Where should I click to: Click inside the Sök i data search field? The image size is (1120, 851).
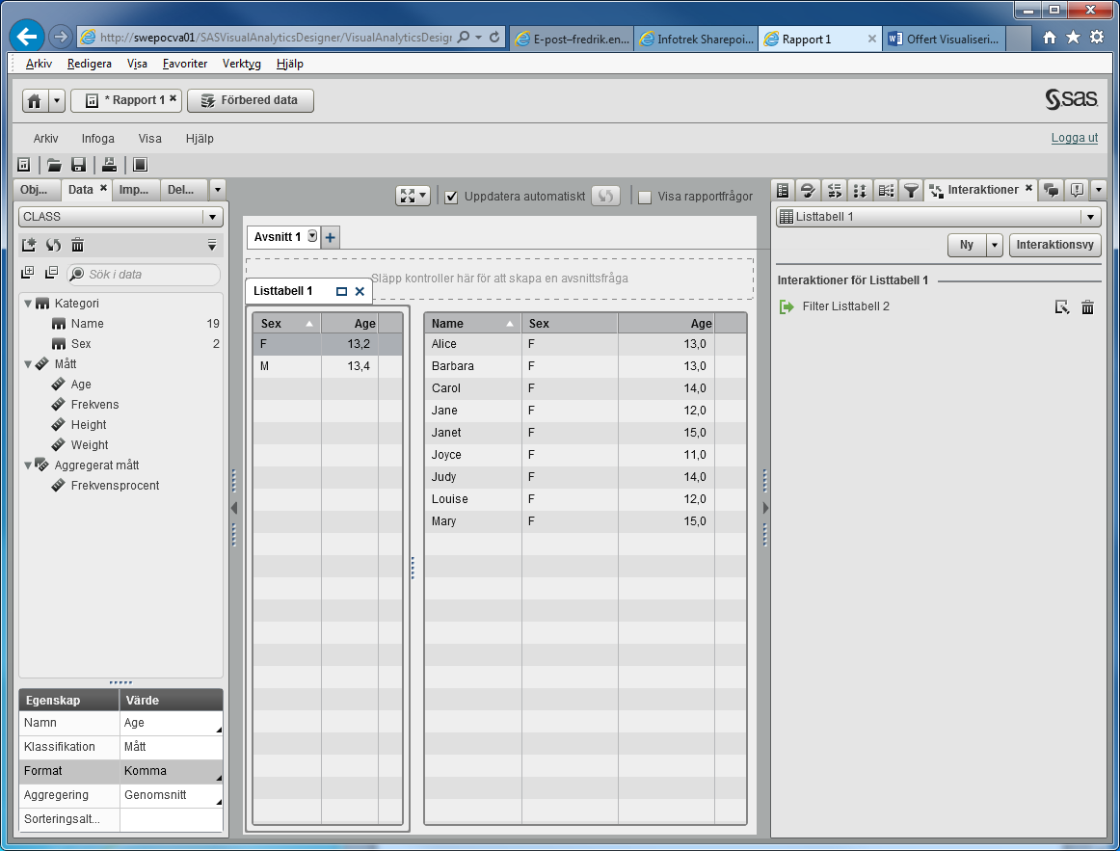tap(145, 275)
